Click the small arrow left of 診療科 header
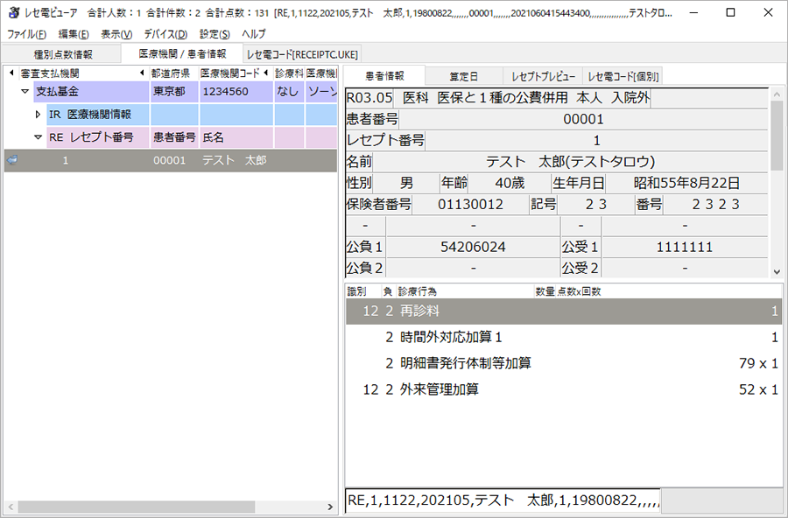 [267, 73]
